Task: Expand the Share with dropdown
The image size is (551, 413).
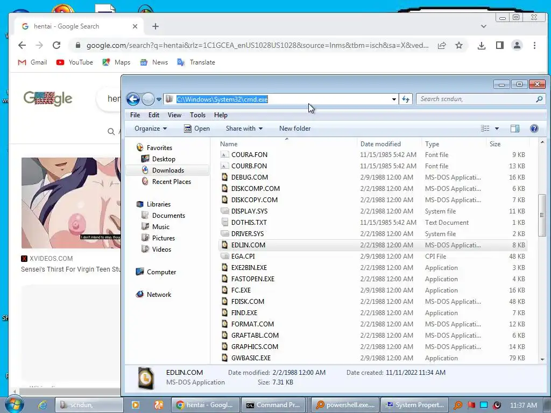Action: pos(244,129)
